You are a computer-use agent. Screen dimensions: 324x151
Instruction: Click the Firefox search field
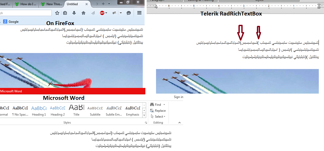click(x=25, y=13)
